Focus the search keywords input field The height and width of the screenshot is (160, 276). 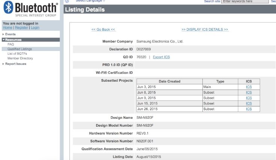245,1
